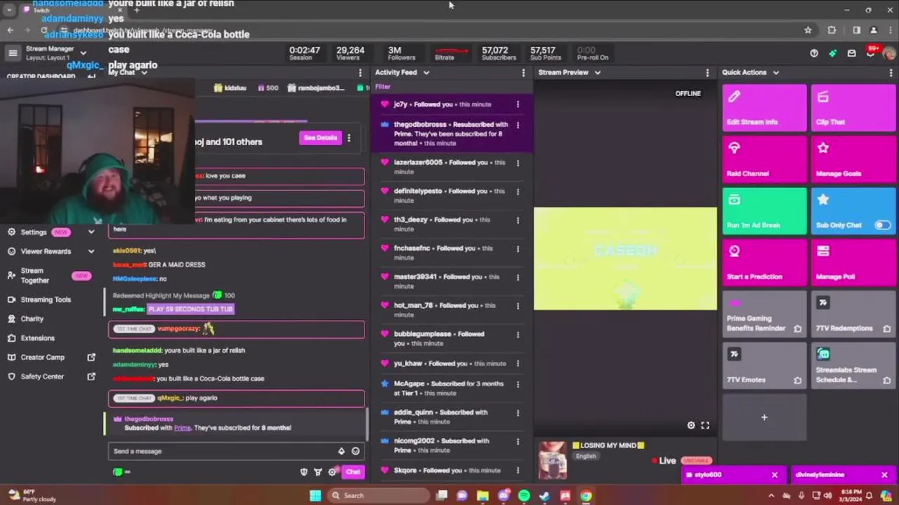Open the Windows Start menu
This screenshot has height=505, width=899.
pos(315,496)
